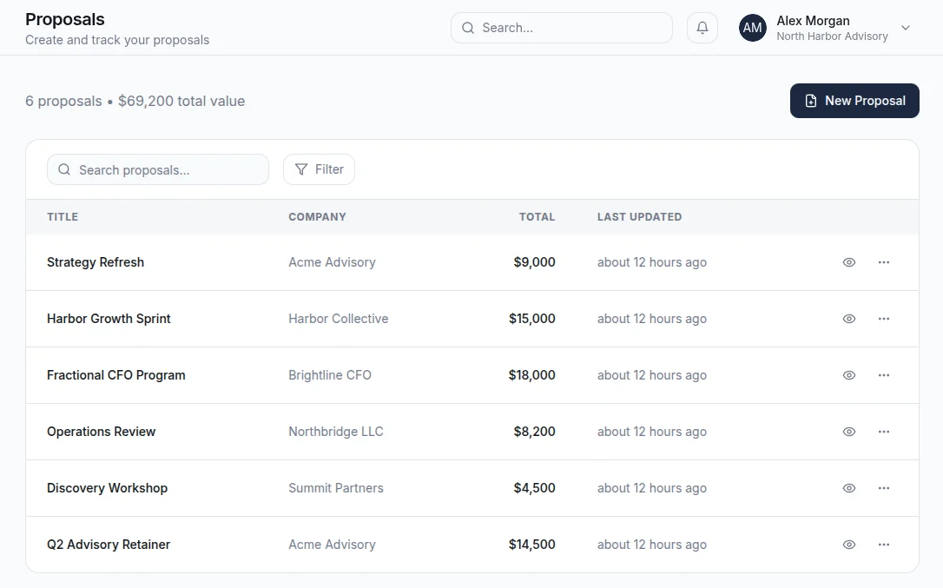Open the notifications bell
The image size is (943, 588).
pos(702,28)
